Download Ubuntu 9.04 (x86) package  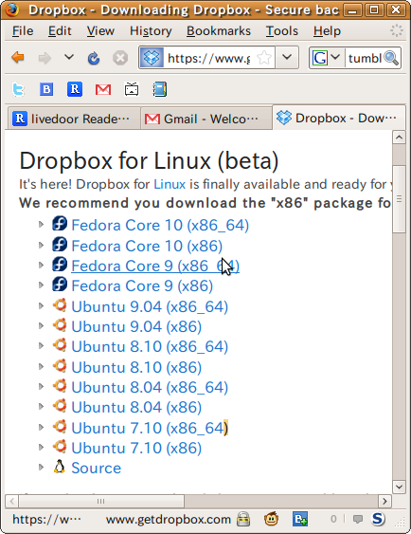point(136,326)
